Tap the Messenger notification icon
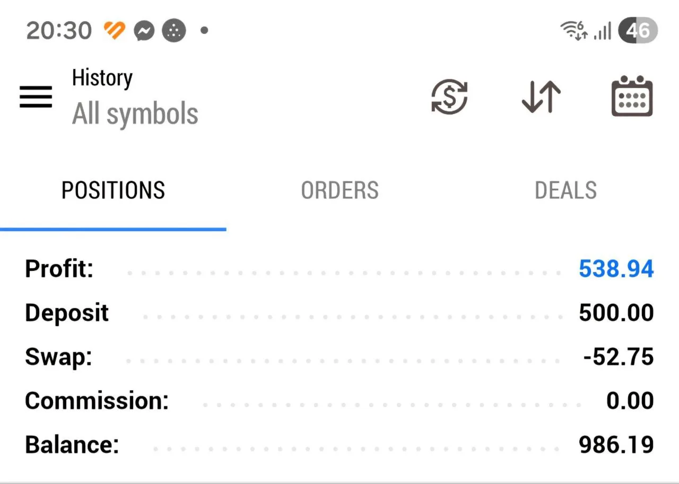 144,31
